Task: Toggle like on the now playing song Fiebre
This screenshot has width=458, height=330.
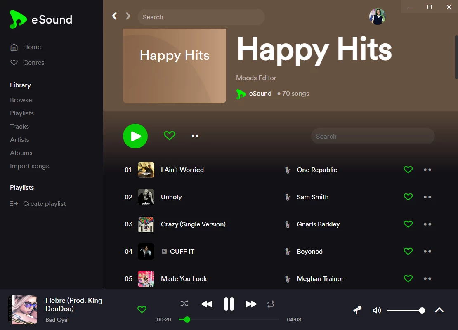Action: pos(142,309)
